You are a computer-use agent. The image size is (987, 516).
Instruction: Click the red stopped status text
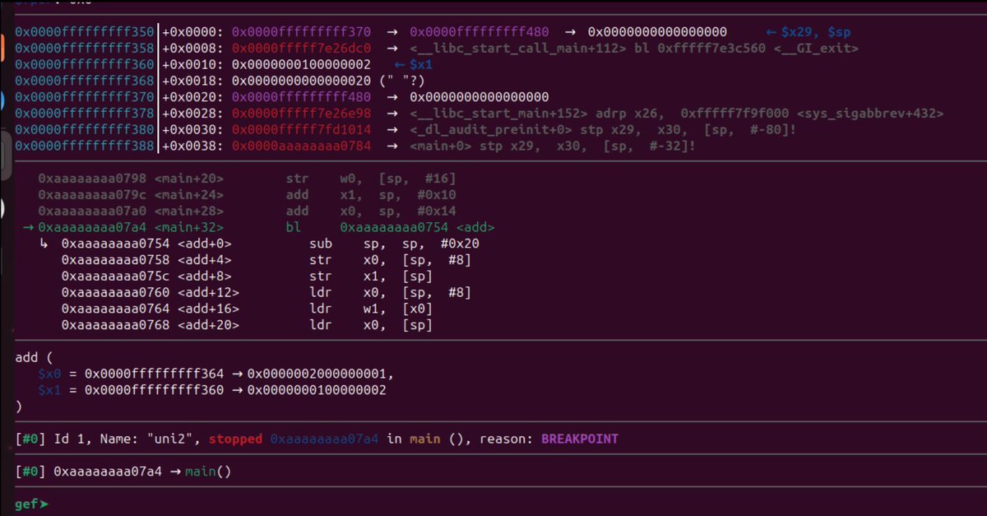(235, 439)
